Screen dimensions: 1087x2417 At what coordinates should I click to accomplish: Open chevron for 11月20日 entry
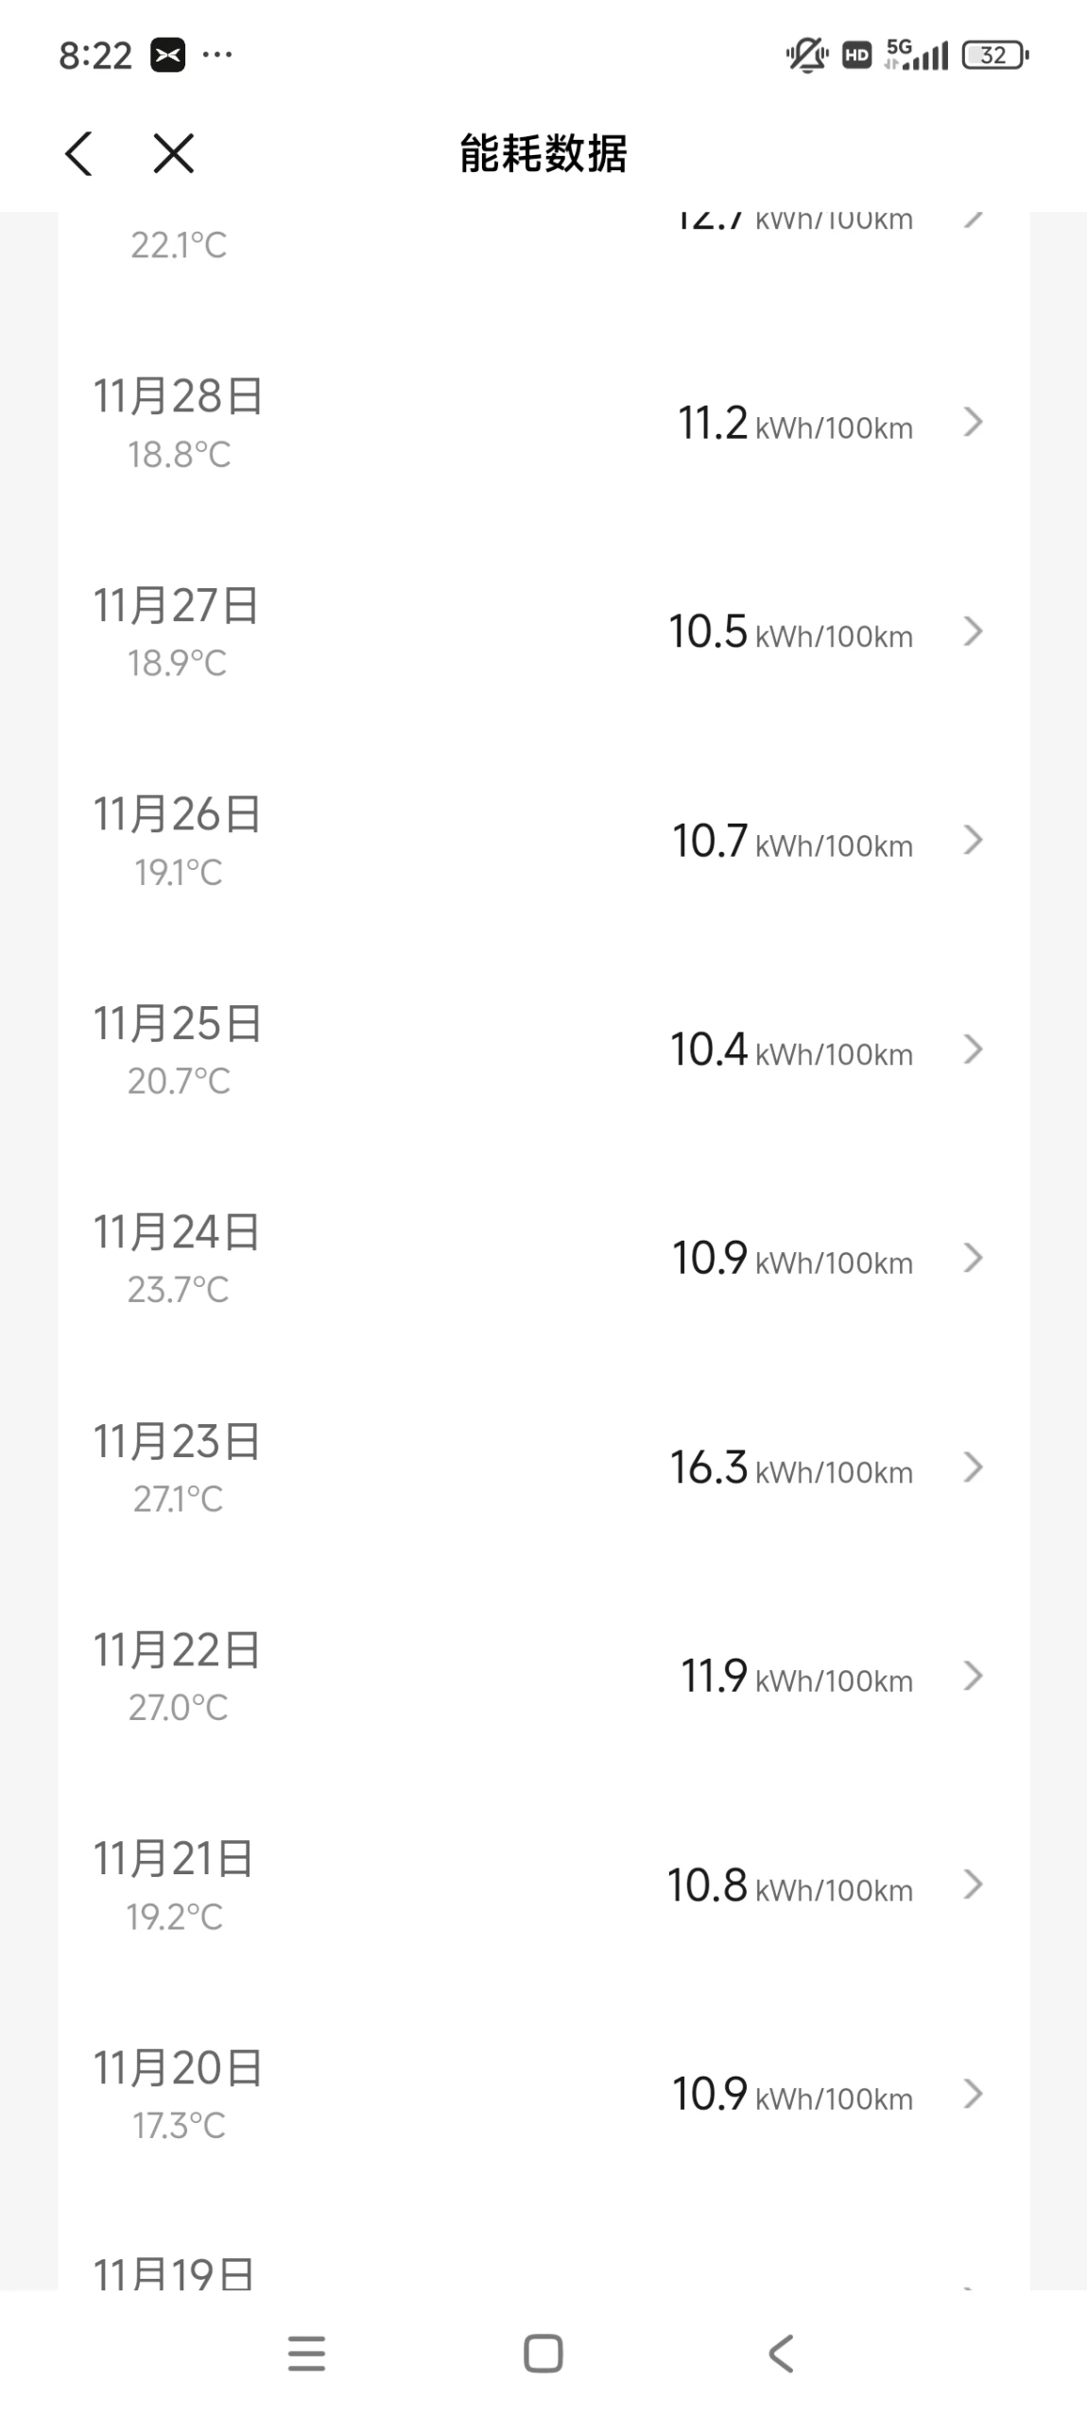click(x=973, y=2094)
